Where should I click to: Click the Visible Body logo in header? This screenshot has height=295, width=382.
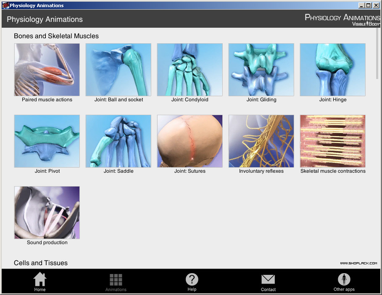point(342,20)
